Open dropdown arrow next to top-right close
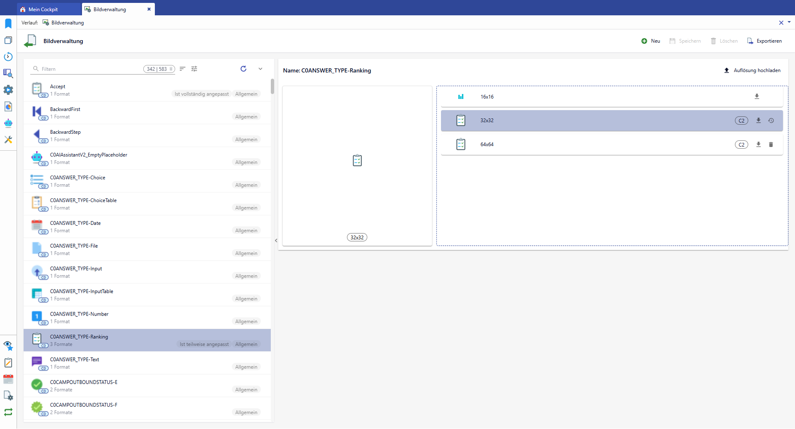This screenshot has width=795, height=429. pyautogui.click(x=789, y=22)
